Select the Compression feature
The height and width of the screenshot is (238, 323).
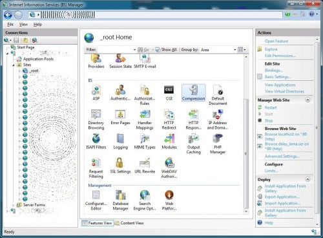click(194, 92)
